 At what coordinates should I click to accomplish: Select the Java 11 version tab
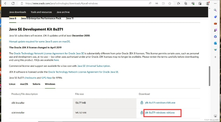[x=70, y=18]
